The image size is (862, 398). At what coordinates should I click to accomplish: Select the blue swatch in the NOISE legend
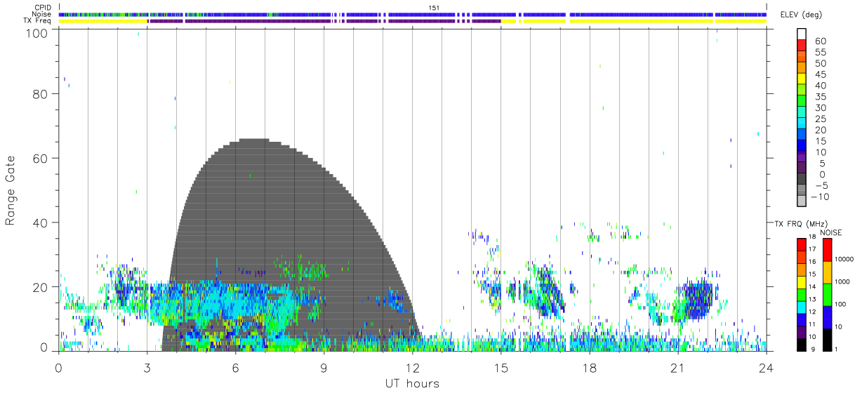click(826, 317)
